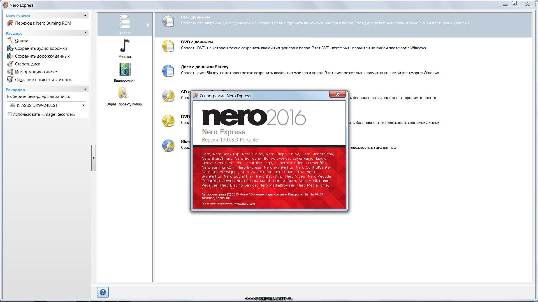
Task: Open Nero Burning ROM switch icon
Action: [x=10, y=23]
